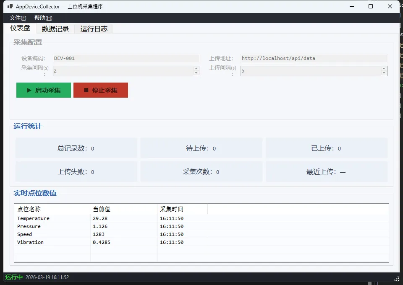
Task: Select the Temperature row in the table
Action: (34, 218)
